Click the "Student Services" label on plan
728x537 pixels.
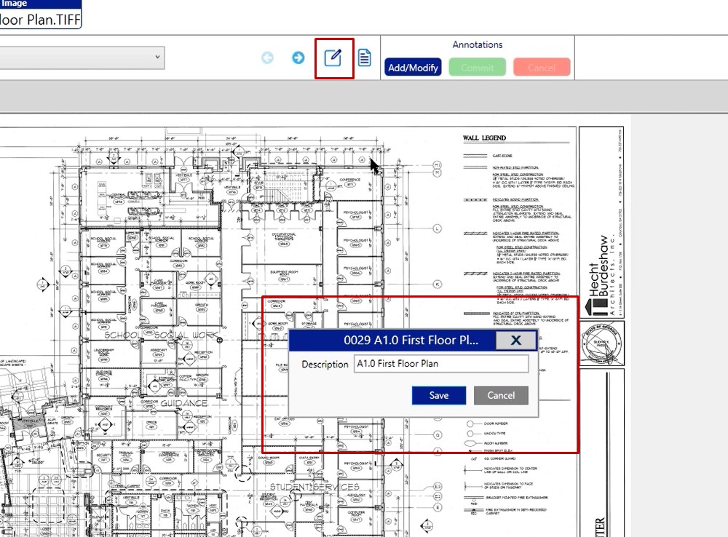tap(314, 486)
